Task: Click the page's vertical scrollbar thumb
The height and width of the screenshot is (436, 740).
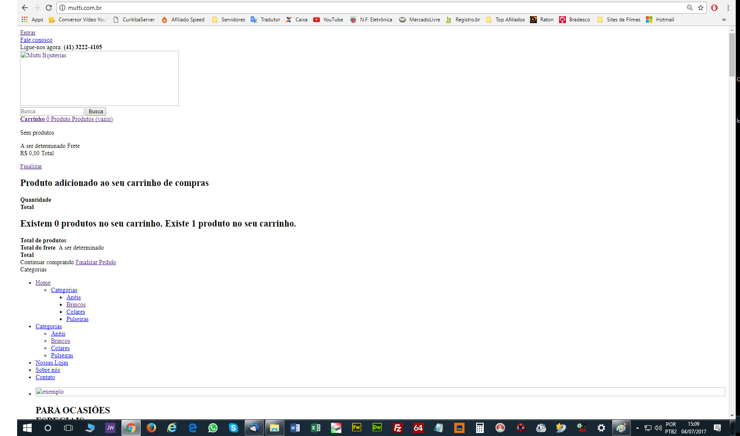Action: 732,55
